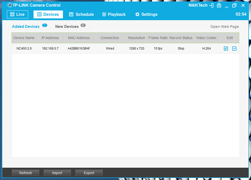This screenshot has height=180, width=251.
Task: Switch to the Live tab
Action: (x=17, y=14)
